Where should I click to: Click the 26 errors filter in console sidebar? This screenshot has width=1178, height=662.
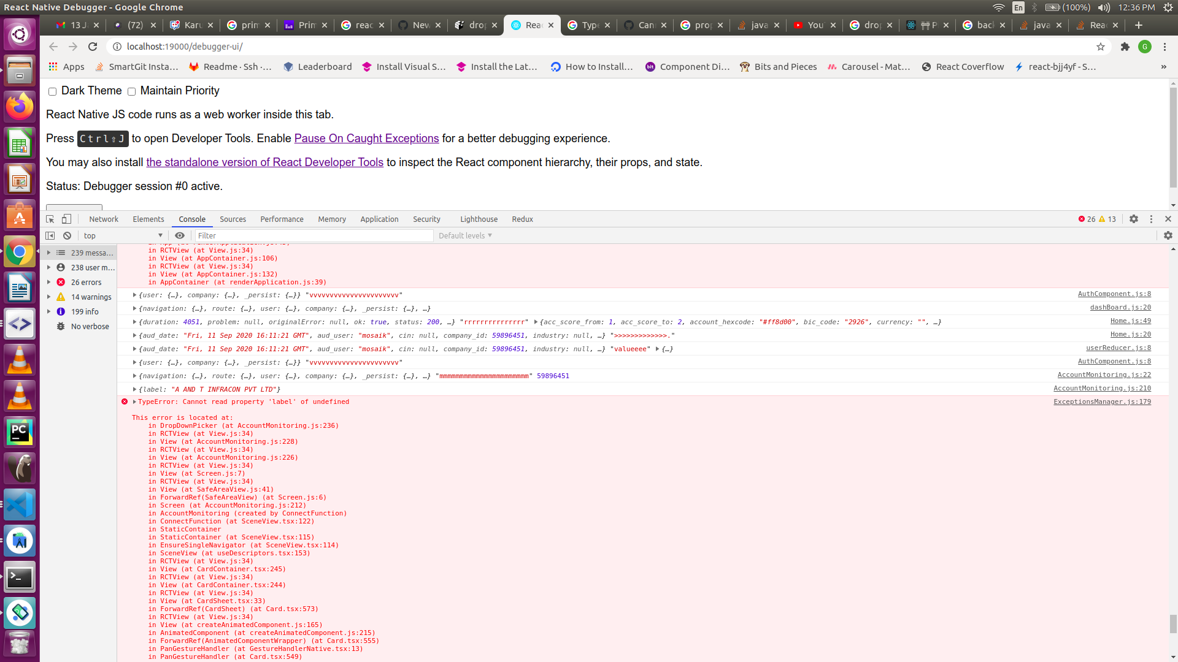pos(86,282)
